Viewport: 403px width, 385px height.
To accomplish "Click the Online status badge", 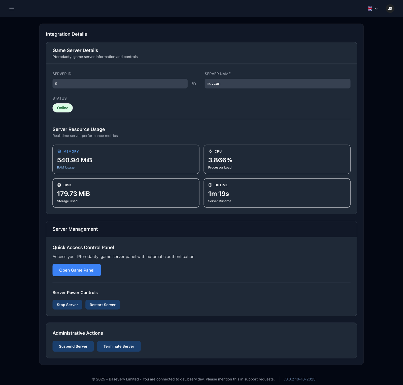I will tap(62, 108).
